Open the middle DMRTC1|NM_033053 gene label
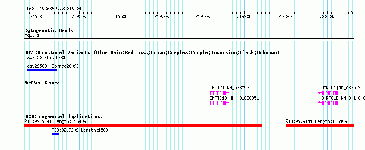The height and width of the screenshot is (150, 365). tap(229, 88)
